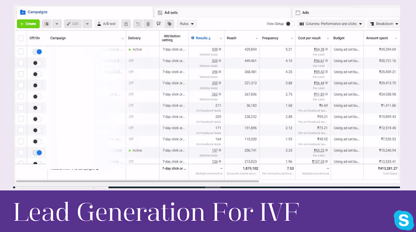Open Columns: Performance and clicks dropdown
The width and height of the screenshot is (416, 232).
click(331, 24)
